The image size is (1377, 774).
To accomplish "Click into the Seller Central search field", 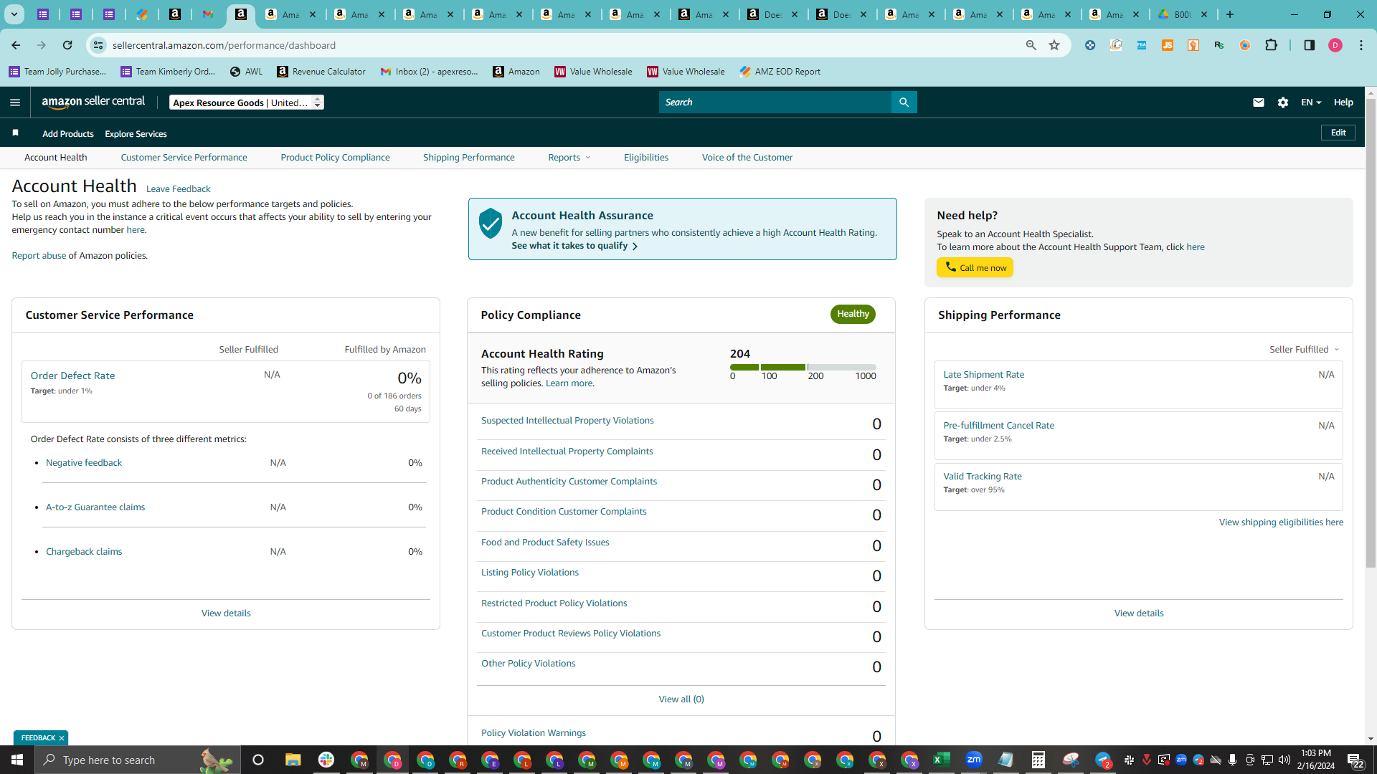I will (775, 102).
